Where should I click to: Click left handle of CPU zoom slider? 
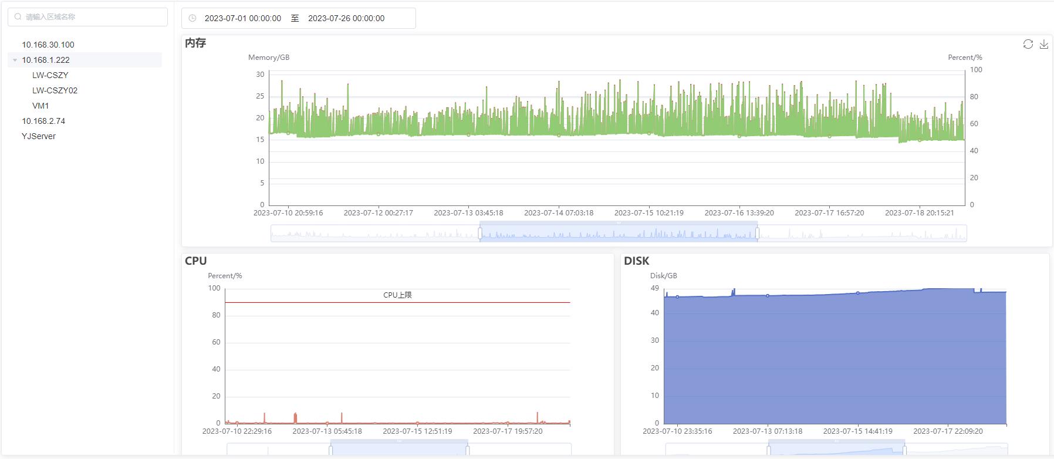331,451
